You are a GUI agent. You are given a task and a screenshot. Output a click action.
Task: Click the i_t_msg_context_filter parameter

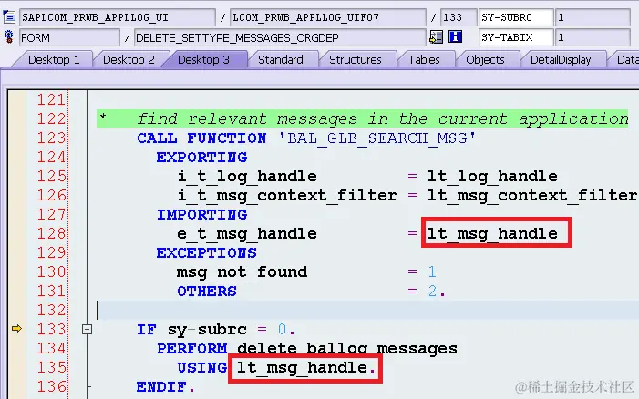pyautogui.click(x=287, y=196)
